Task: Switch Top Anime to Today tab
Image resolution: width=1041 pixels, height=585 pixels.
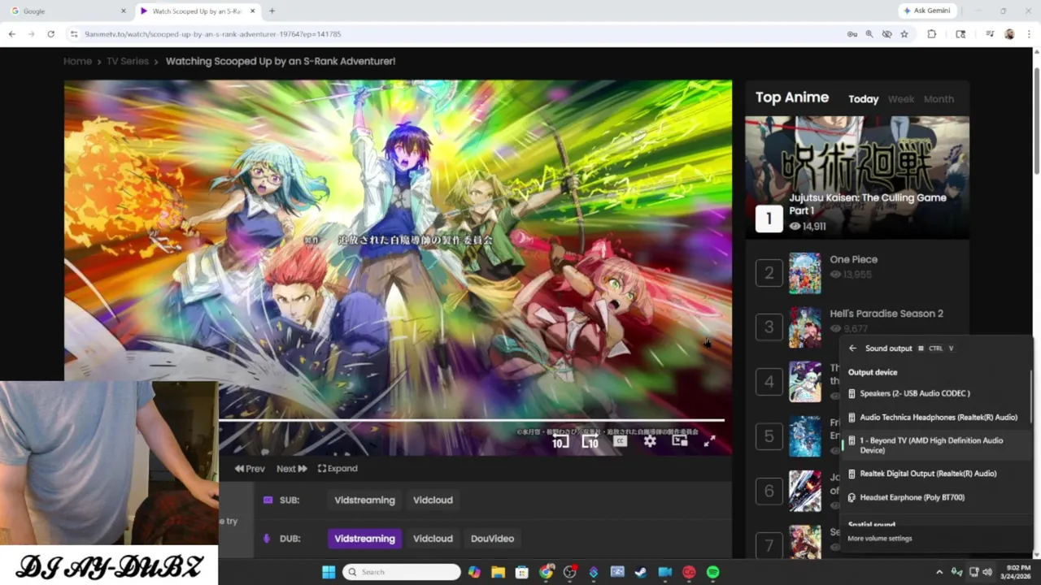Action: point(864,99)
